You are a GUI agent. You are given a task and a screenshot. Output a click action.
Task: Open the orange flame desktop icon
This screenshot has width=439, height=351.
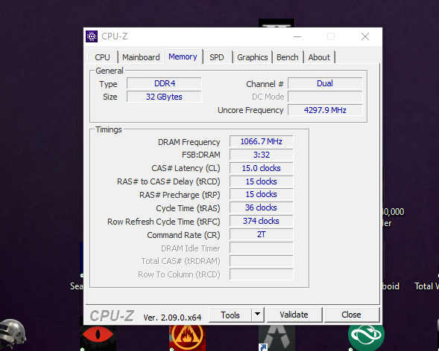coord(187,338)
